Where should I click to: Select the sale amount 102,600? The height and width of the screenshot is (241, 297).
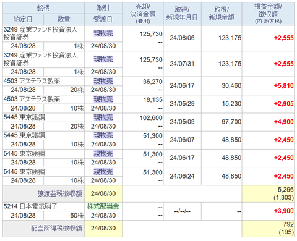pos(151,118)
